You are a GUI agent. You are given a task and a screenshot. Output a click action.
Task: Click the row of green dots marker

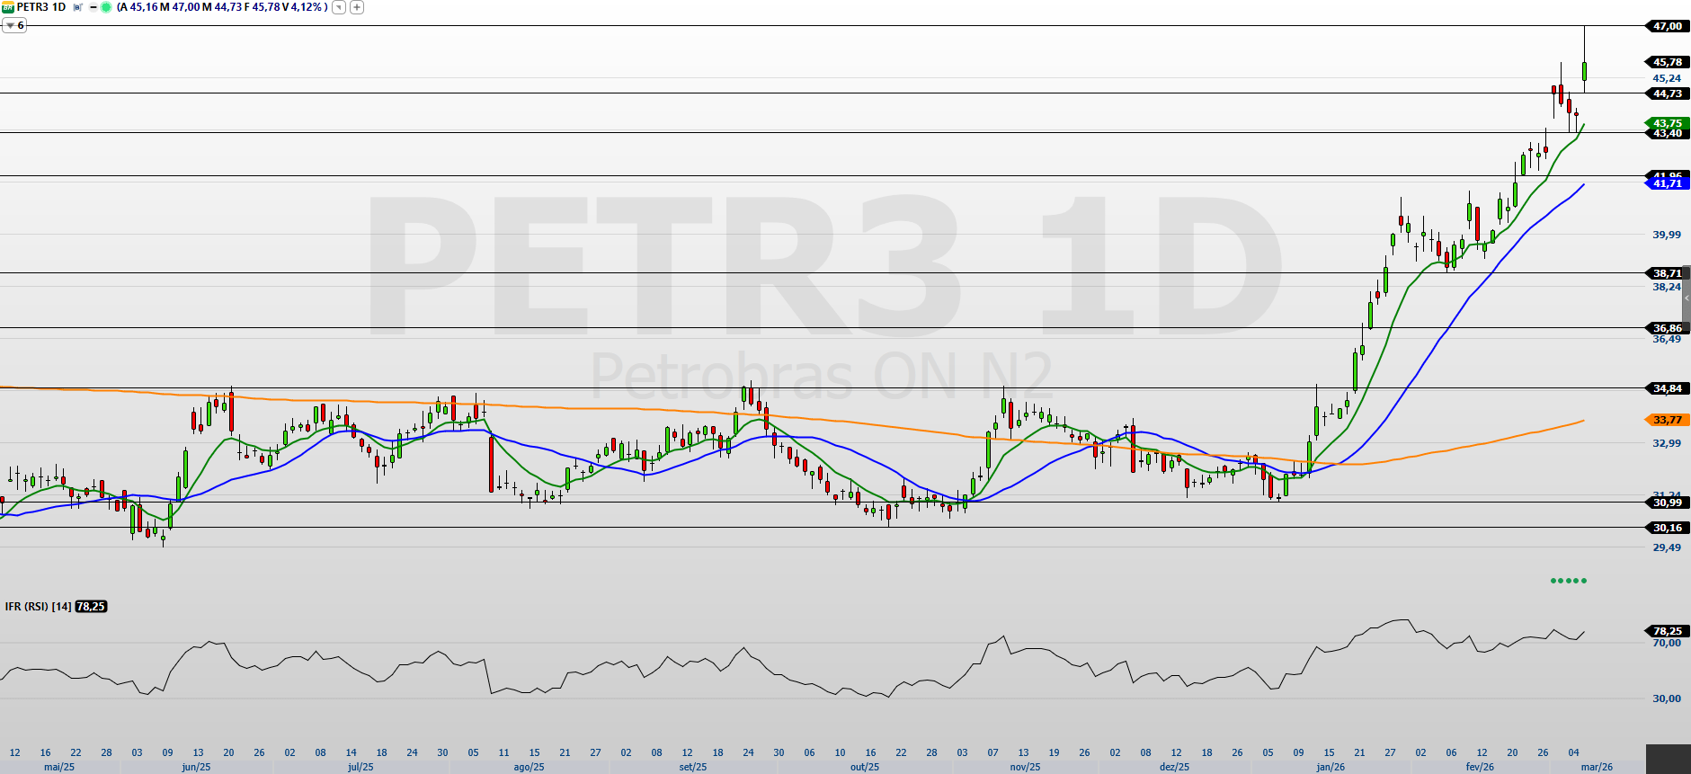click(x=1569, y=581)
